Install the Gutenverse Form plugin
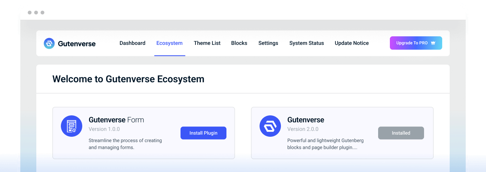The width and height of the screenshot is (486, 172). (x=203, y=133)
